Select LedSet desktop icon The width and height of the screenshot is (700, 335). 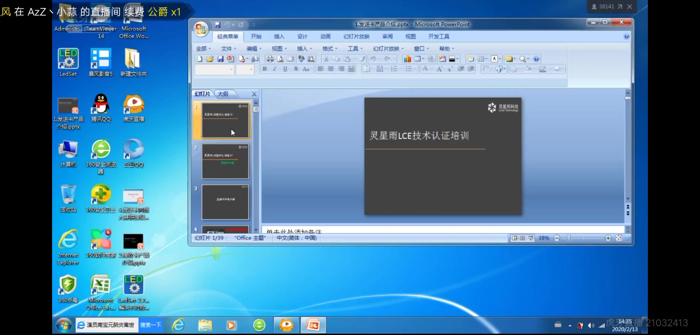pyautogui.click(x=68, y=62)
